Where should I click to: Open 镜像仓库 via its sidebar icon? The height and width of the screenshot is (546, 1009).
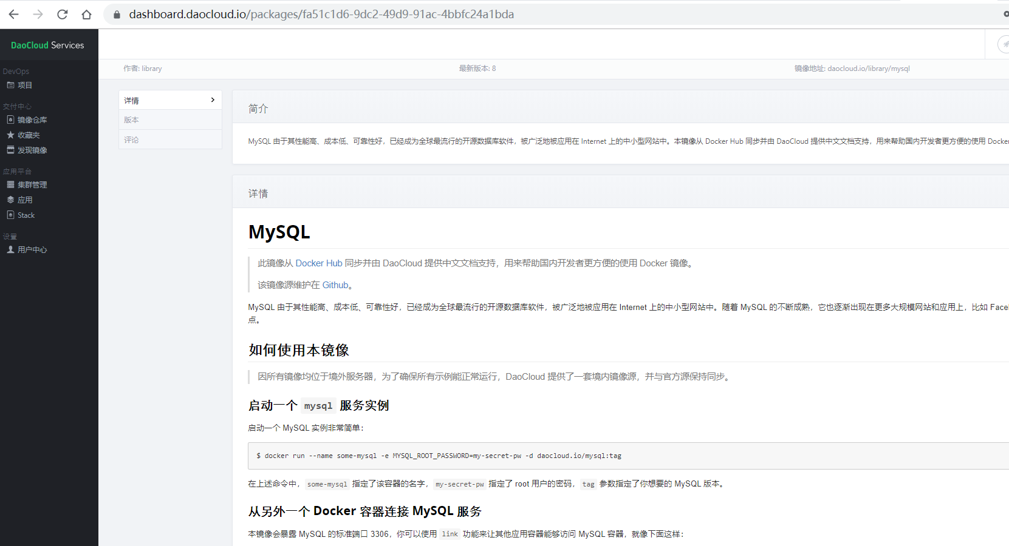pos(10,120)
